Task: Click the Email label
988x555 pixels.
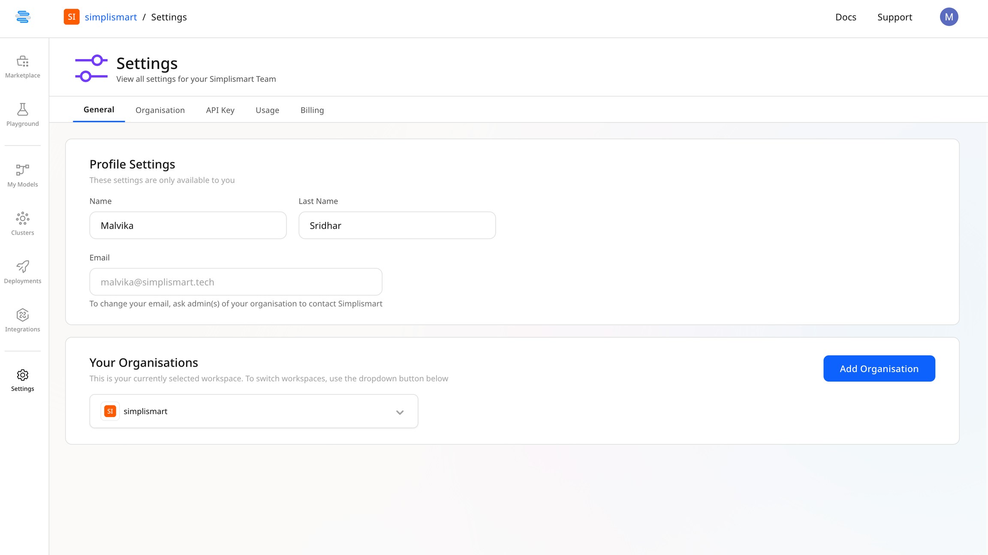Action: coord(99,258)
